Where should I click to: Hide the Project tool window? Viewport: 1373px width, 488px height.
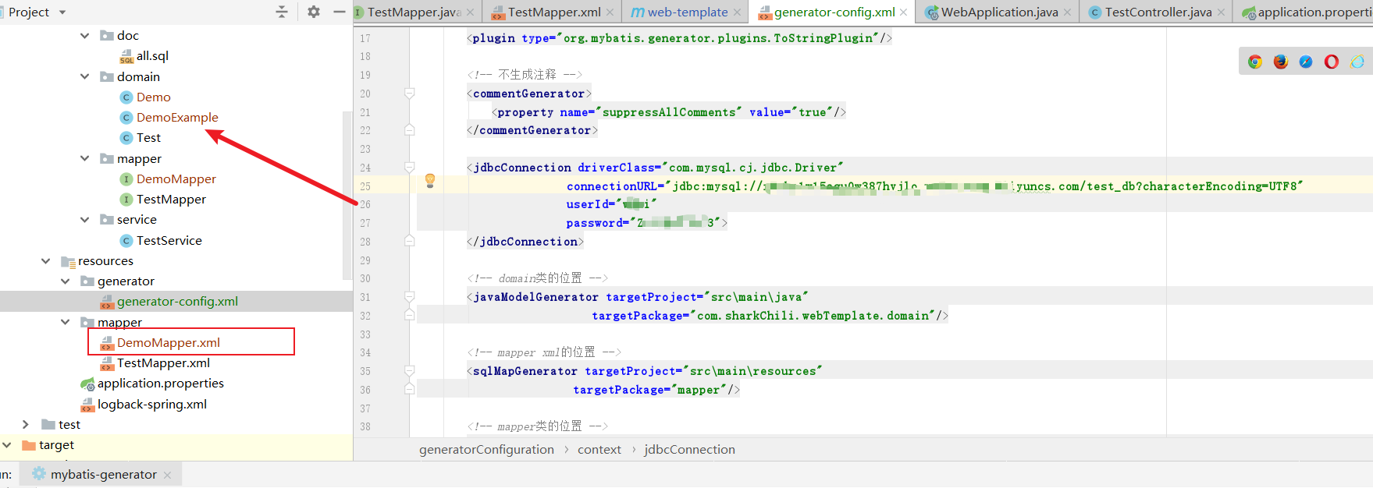click(x=339, y=12)
